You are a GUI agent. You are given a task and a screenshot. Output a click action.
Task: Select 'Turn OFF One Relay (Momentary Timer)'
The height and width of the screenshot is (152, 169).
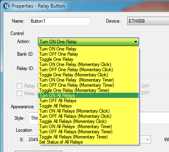pos(88,85)
